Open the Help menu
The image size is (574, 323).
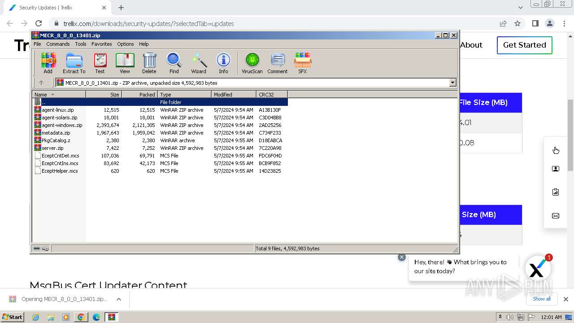144,44
